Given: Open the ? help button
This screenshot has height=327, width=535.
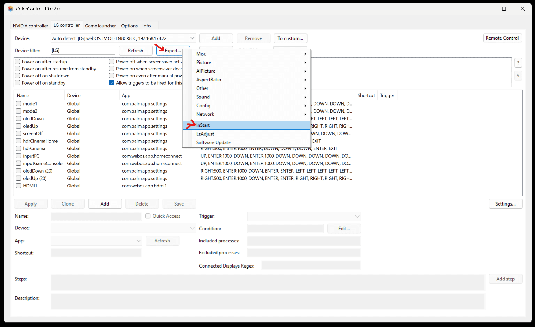Looking at the screenshot, I should click(x=518, y=63).
